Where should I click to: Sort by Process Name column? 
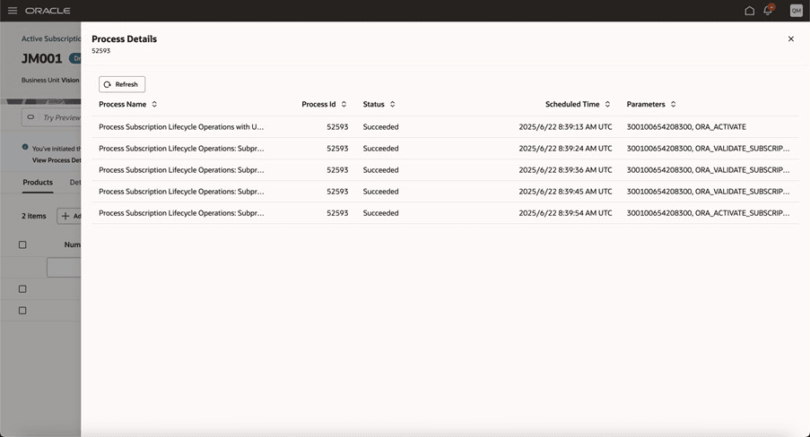pos(154,104)
